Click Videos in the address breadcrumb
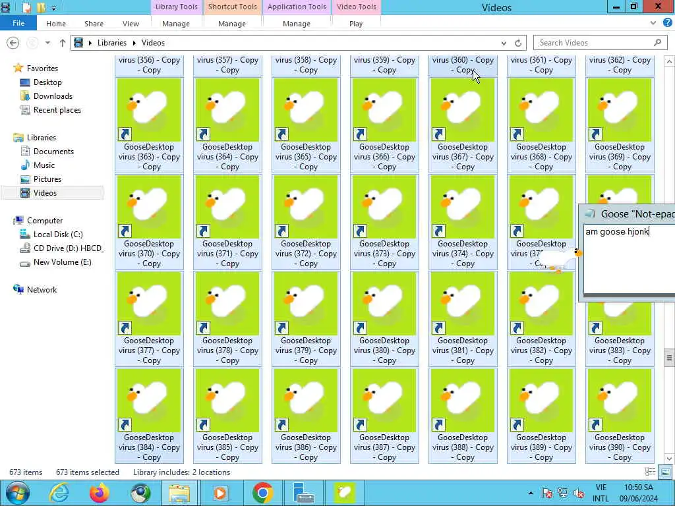The width and height of the screenshot is (675, 506). click(x=153, y=43)
